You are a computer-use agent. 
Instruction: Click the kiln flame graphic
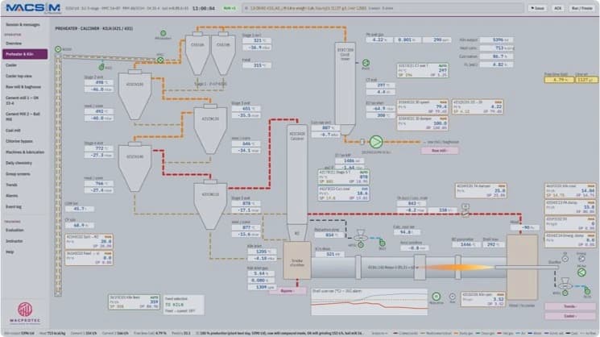459,268
